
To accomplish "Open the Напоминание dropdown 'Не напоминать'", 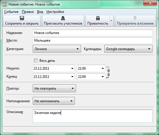I will 54,101.
